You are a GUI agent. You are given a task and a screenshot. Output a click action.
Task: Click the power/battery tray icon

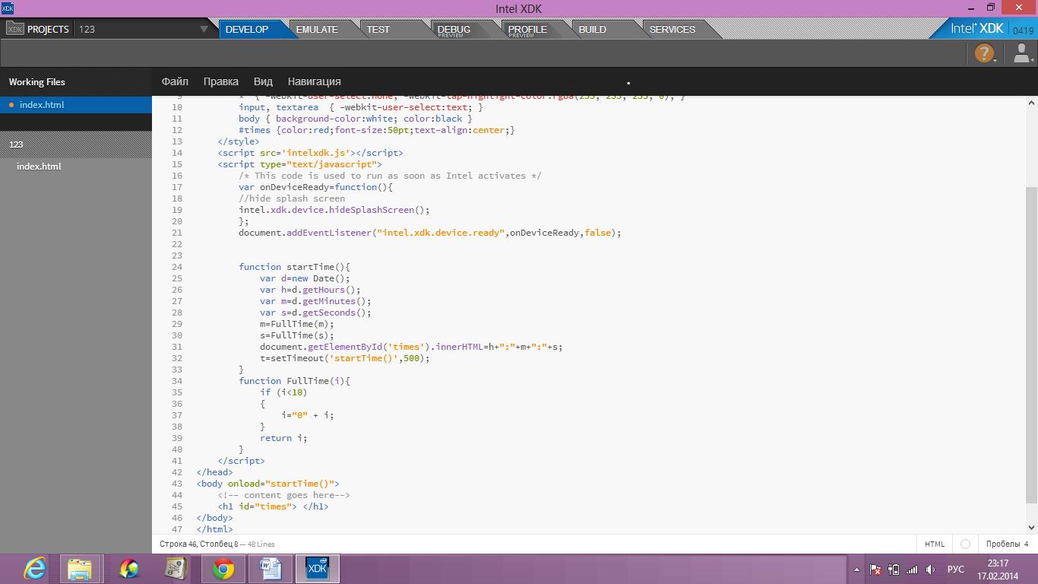pos(894,570)
